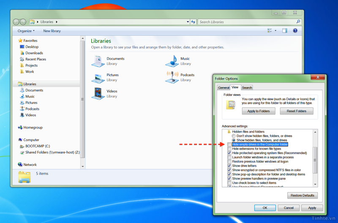The image size is (338, 223).
Task: Click the Advanced settings list scrollbar
Action: (x=315, y=160)
